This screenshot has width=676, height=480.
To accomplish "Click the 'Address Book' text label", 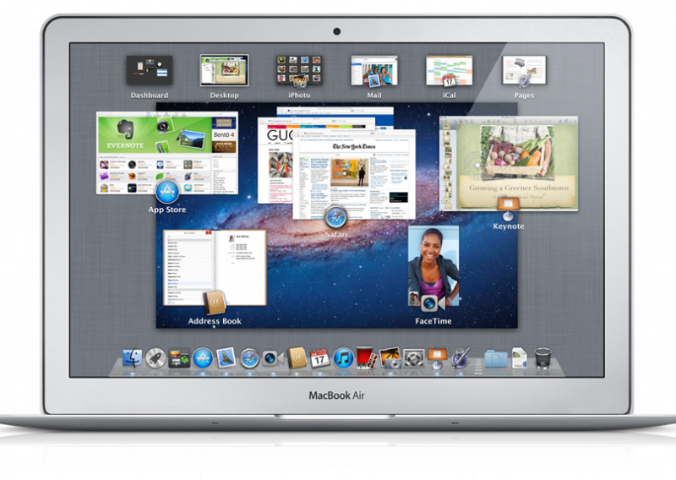I will (215, 321).
